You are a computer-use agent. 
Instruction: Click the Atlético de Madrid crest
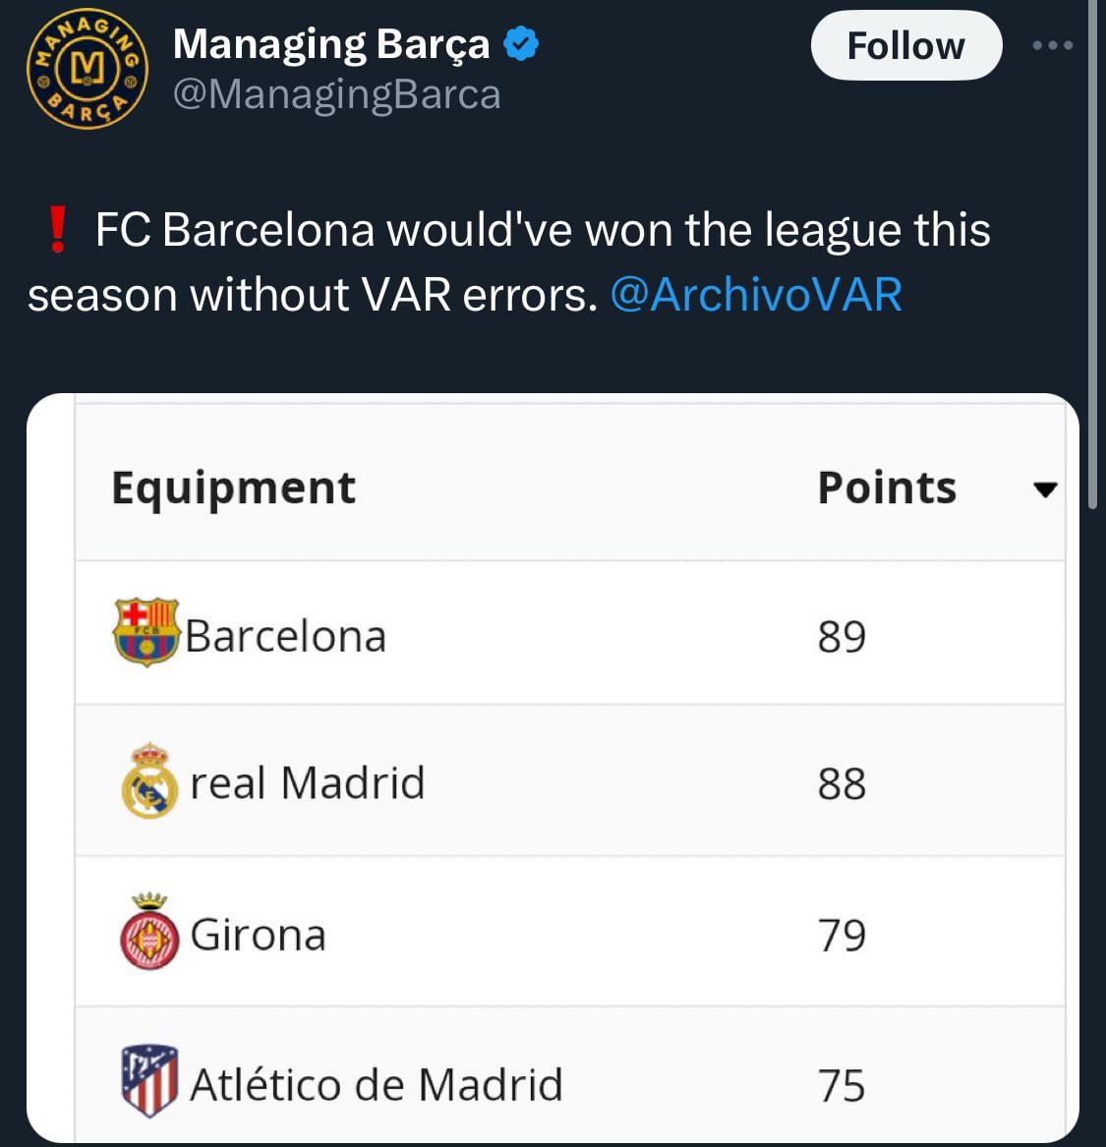[149, 1082]
